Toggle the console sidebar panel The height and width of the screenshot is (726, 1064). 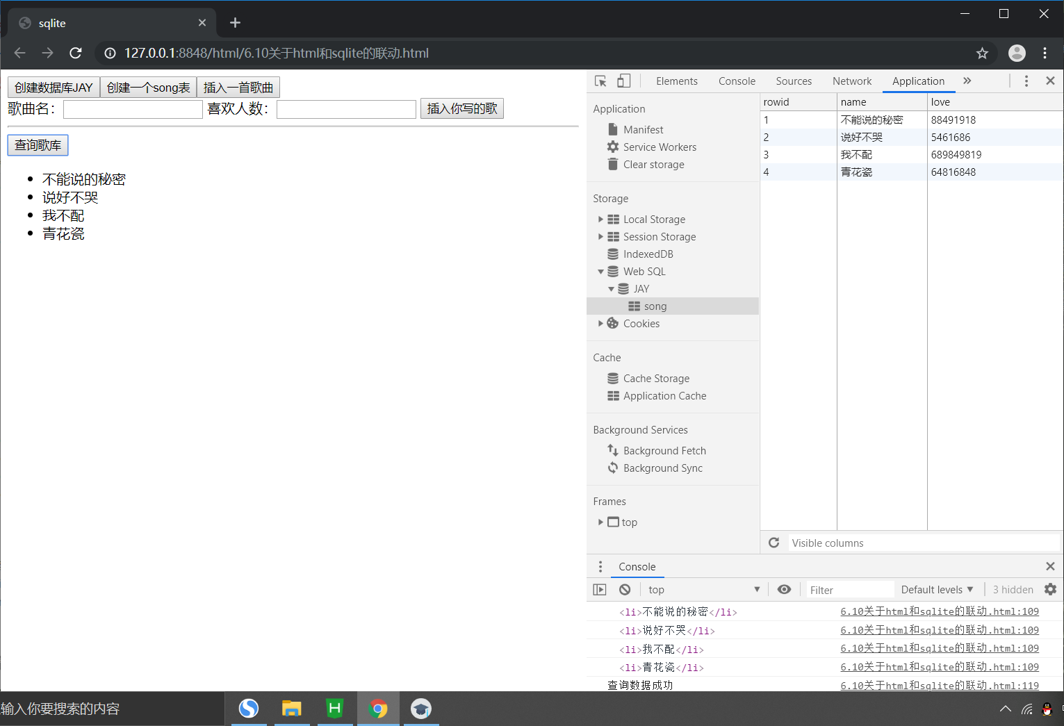(x=599, y=589)
